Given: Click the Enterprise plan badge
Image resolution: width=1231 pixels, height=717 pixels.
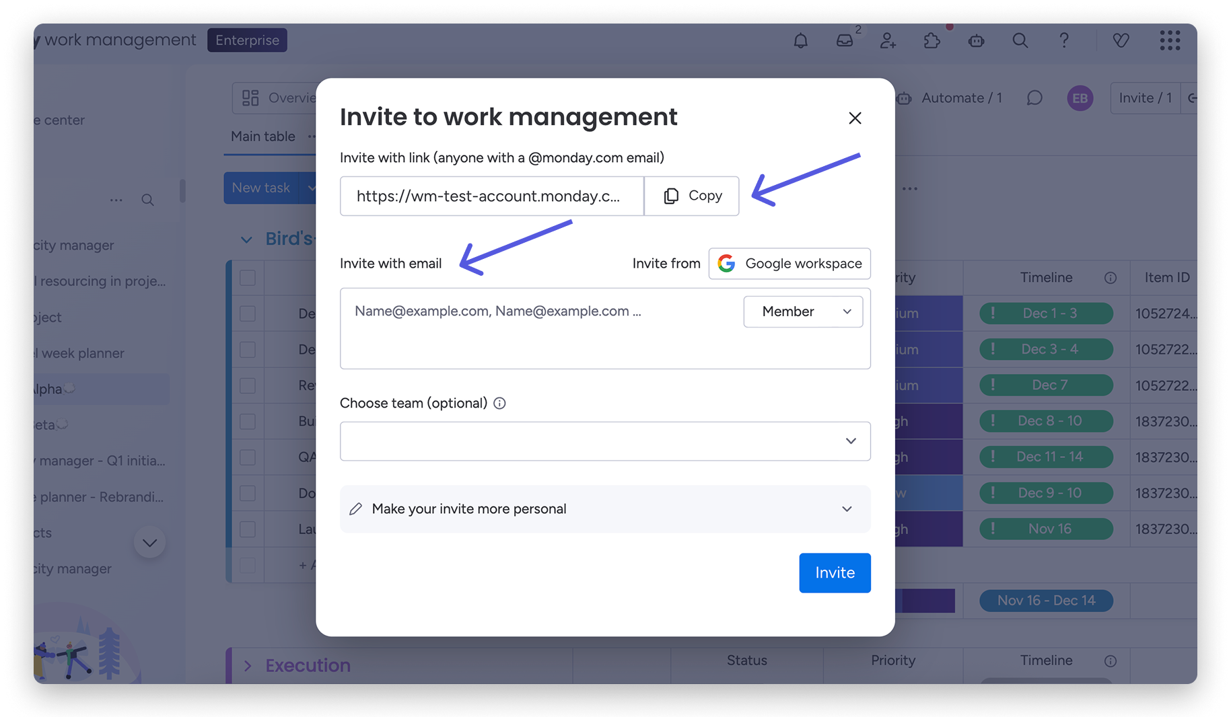Looking at the screenshot, I should click(x=247, y=40).
